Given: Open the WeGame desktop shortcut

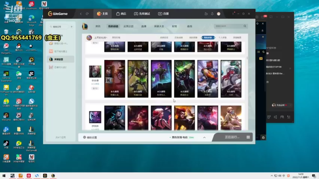Looking at the screenshot, I should (6, 117).
